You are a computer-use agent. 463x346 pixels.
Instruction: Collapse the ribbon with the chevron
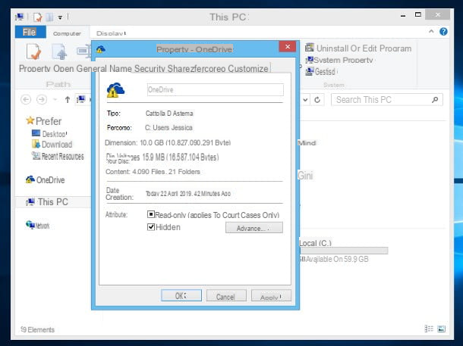coord(431,31)
